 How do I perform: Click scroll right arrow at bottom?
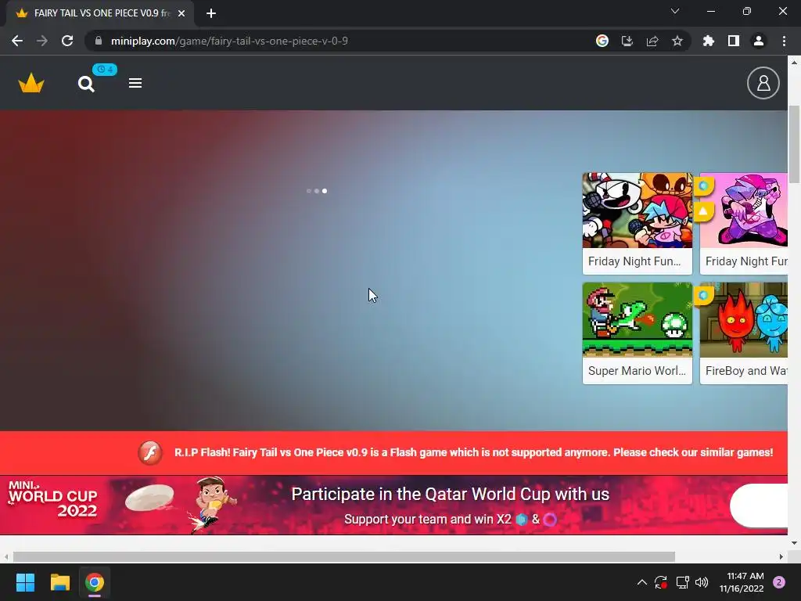[x=781, y=556]
